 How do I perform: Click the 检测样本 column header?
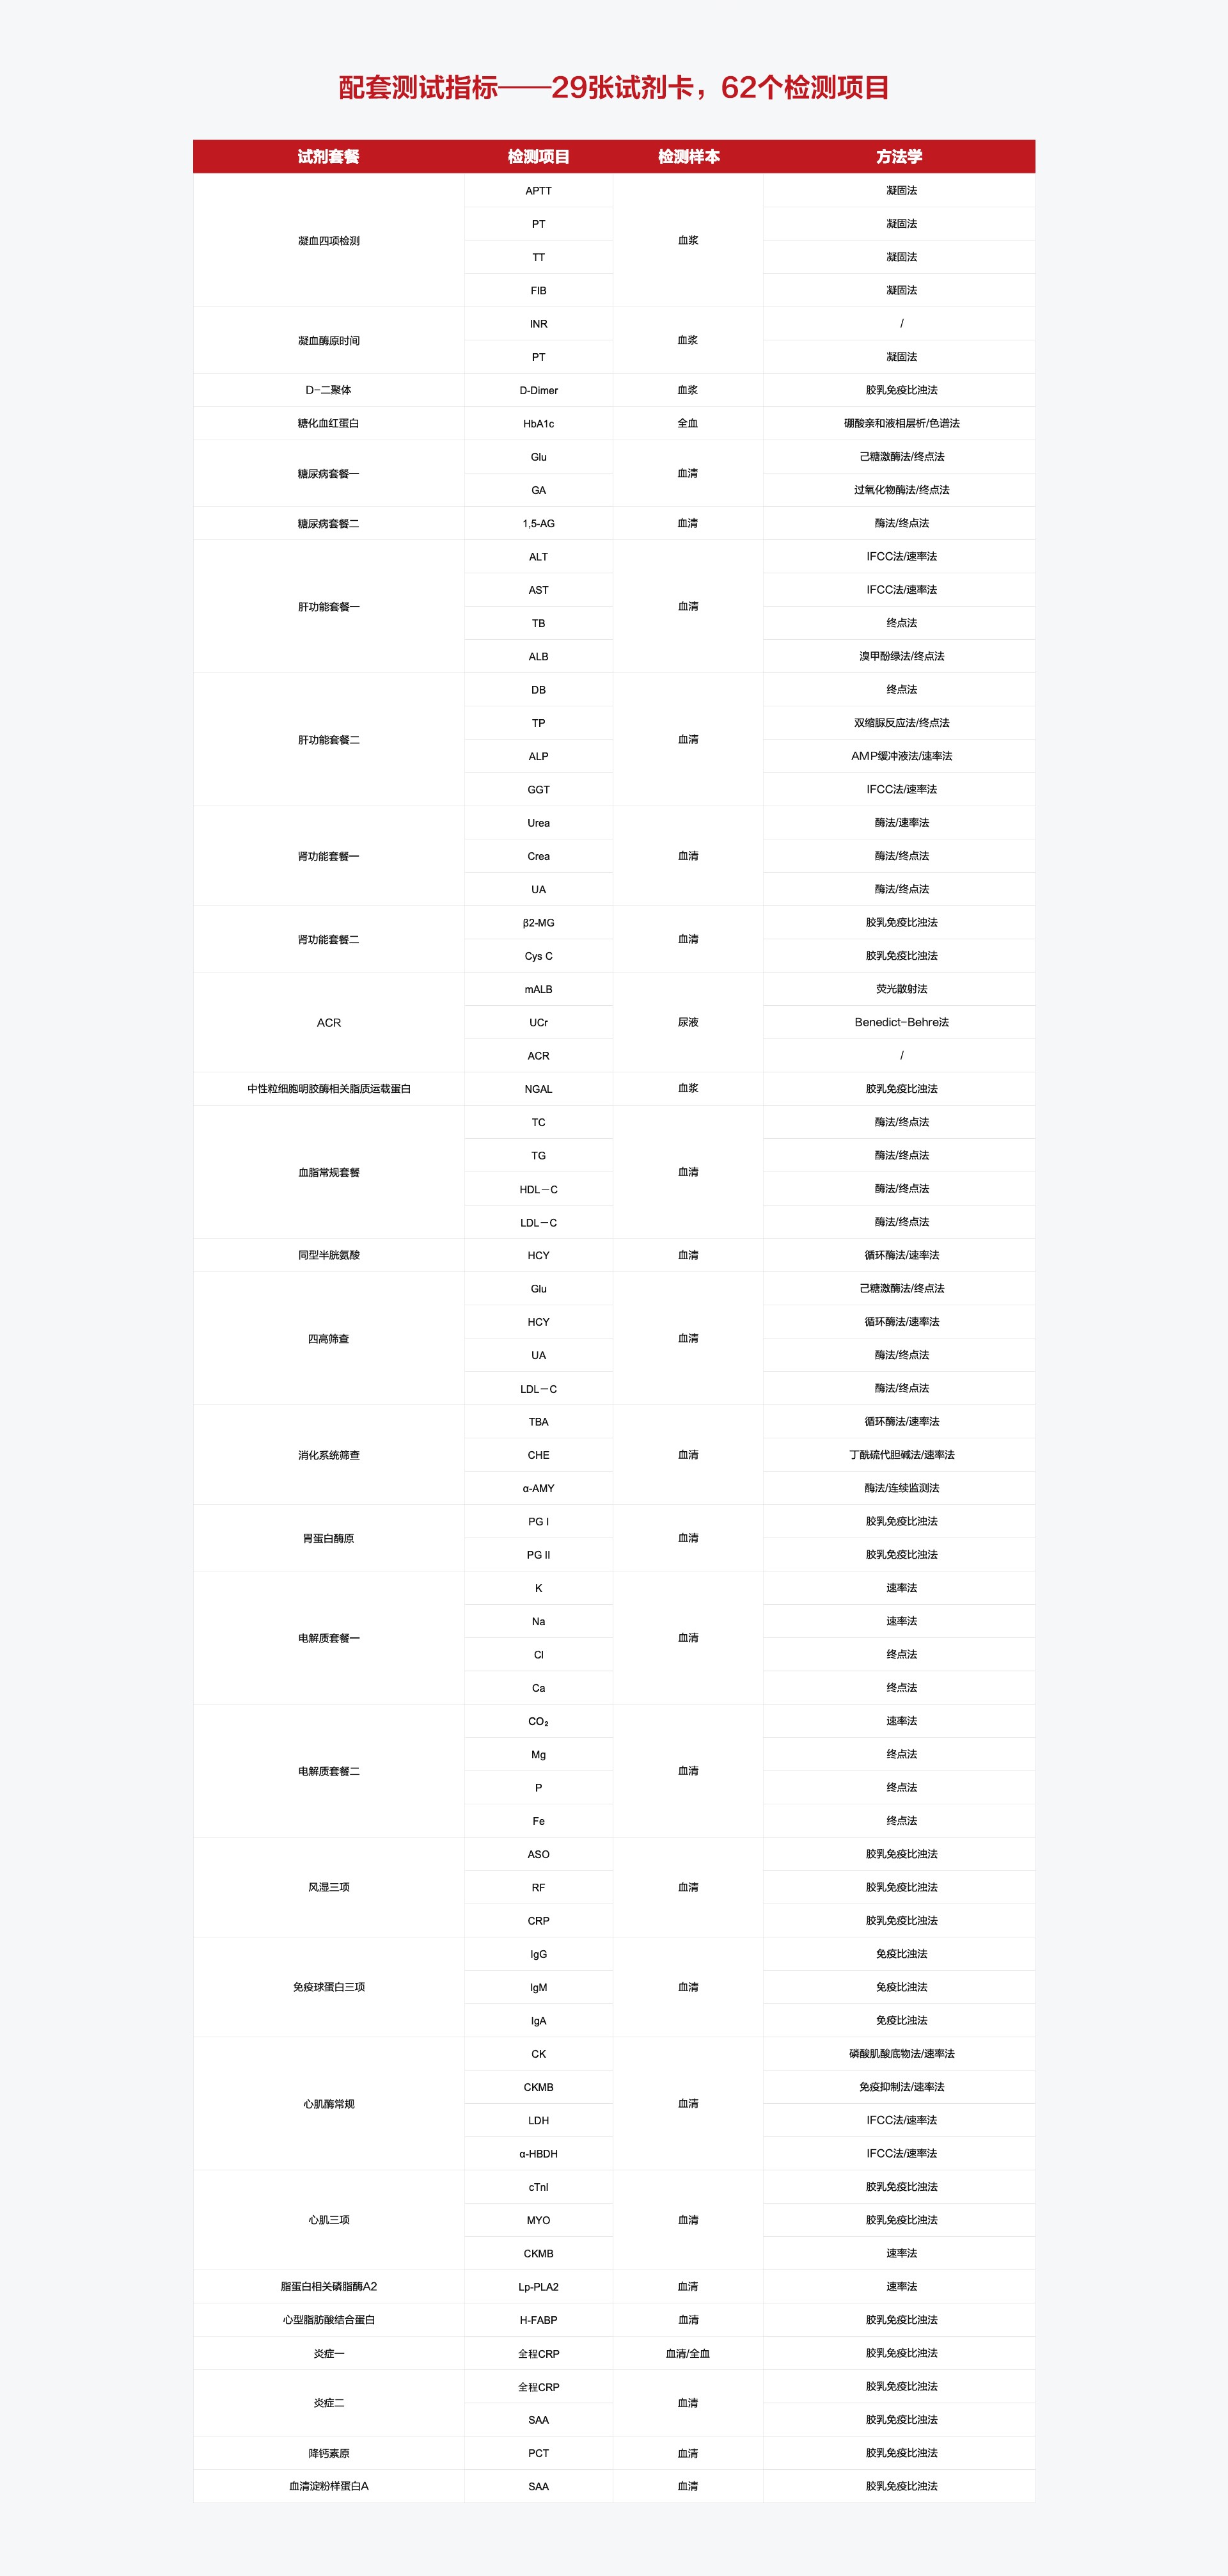(688, 157)
